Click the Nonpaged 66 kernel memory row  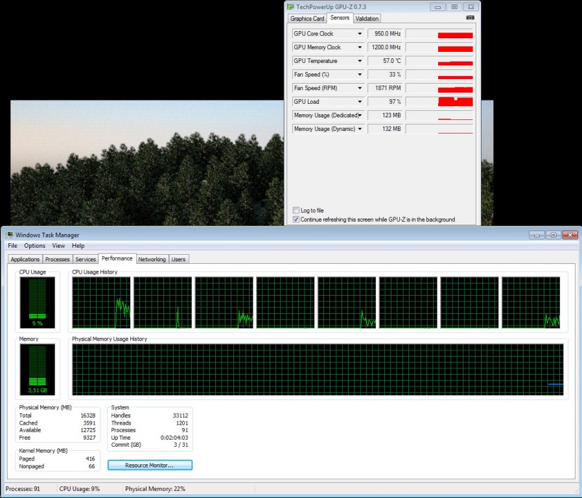click(58, 466)
